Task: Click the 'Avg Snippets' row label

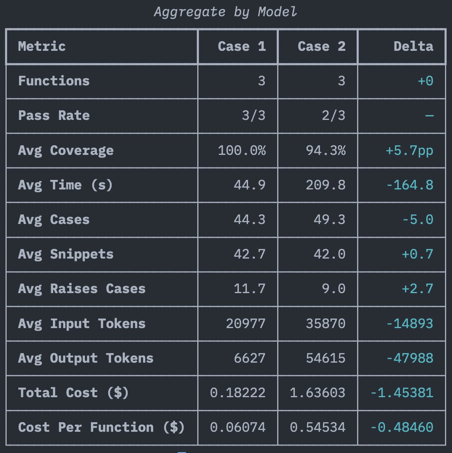Action: (x=66, y=254)
